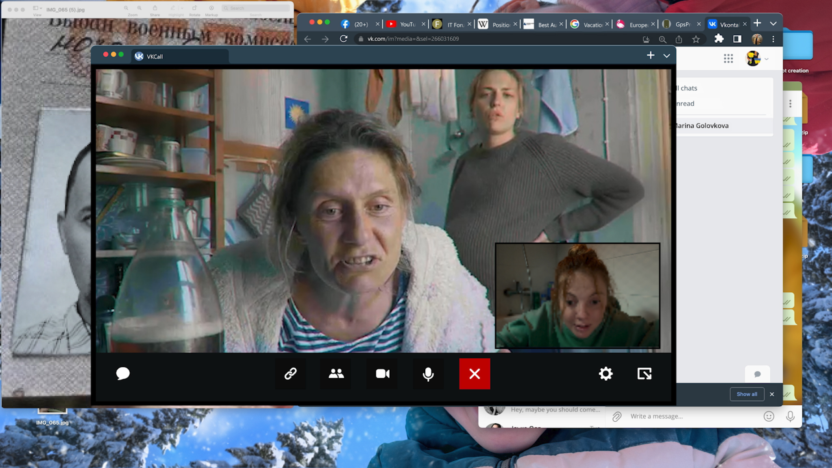The height and width of the screenshot is (468, 832).
Task: Pop out the call window with the arrow icon
Action: click(644, 373)
